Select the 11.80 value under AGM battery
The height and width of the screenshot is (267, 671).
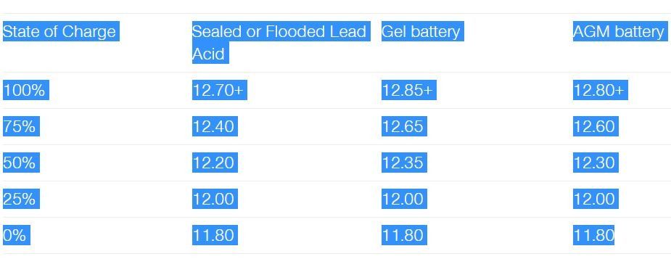pos(593,235)
